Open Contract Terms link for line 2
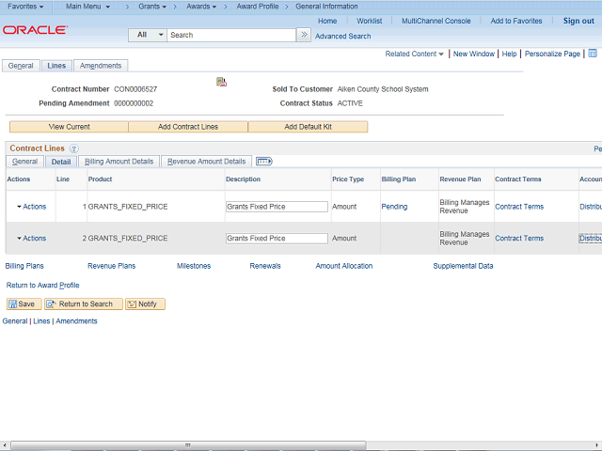Screen dimensions: 602x451 [519, 238]
